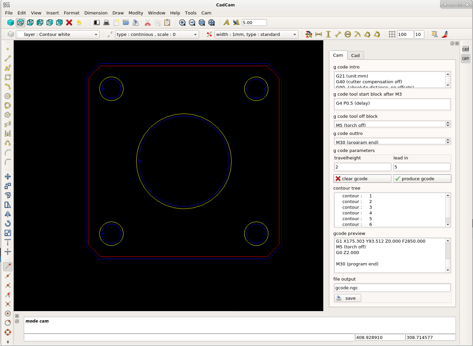
Task: Open the layer Contour white dropdown
Action: (x=58, y=35)
